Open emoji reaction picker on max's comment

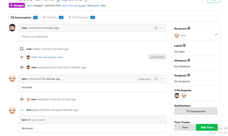[x=156, y=28]
